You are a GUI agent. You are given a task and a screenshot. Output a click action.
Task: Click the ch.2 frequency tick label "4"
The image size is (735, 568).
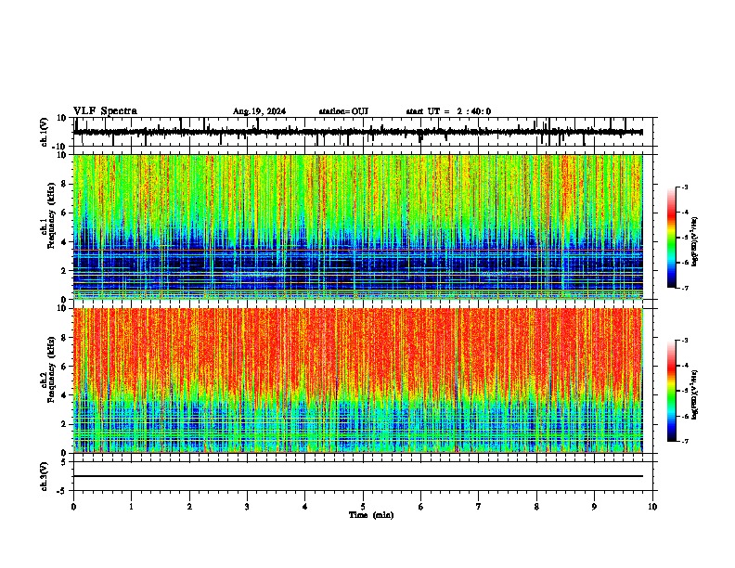point(65,395)
